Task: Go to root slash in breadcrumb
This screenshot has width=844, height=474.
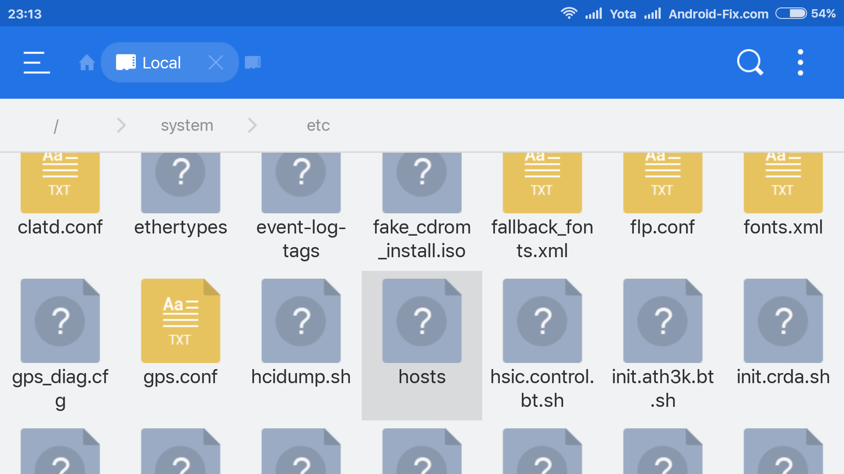Action: (x=56, y=126)
